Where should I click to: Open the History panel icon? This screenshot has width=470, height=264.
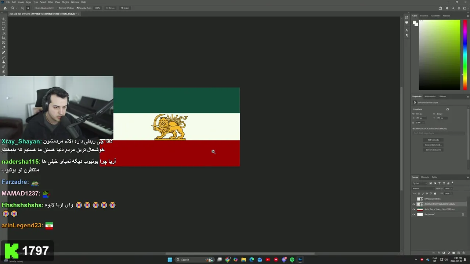(x=406, y=18)
